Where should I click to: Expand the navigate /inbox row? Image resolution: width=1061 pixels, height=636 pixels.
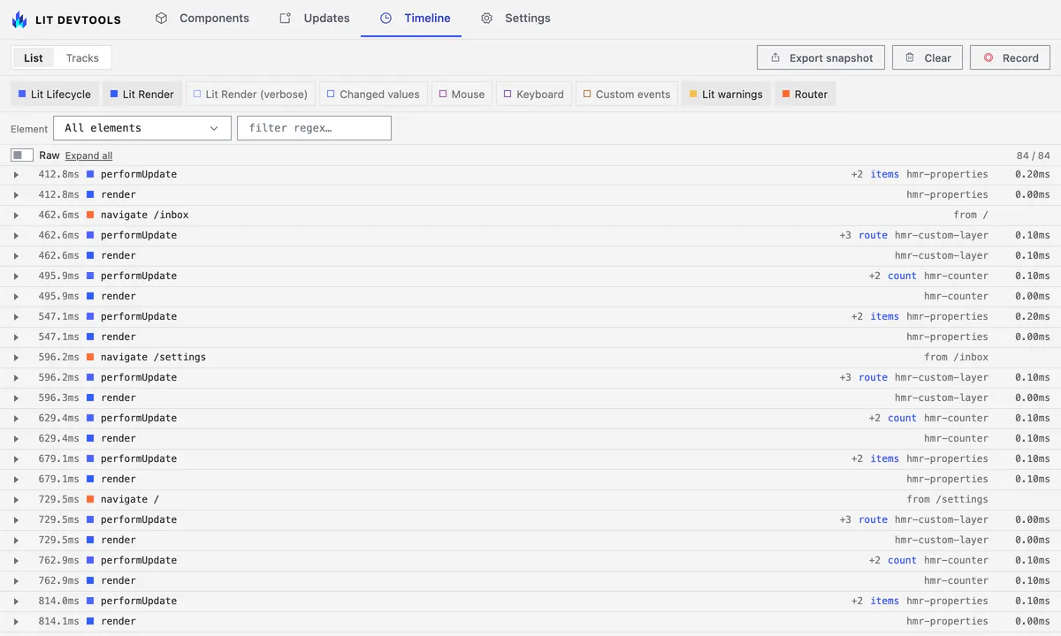coord(16,215)
